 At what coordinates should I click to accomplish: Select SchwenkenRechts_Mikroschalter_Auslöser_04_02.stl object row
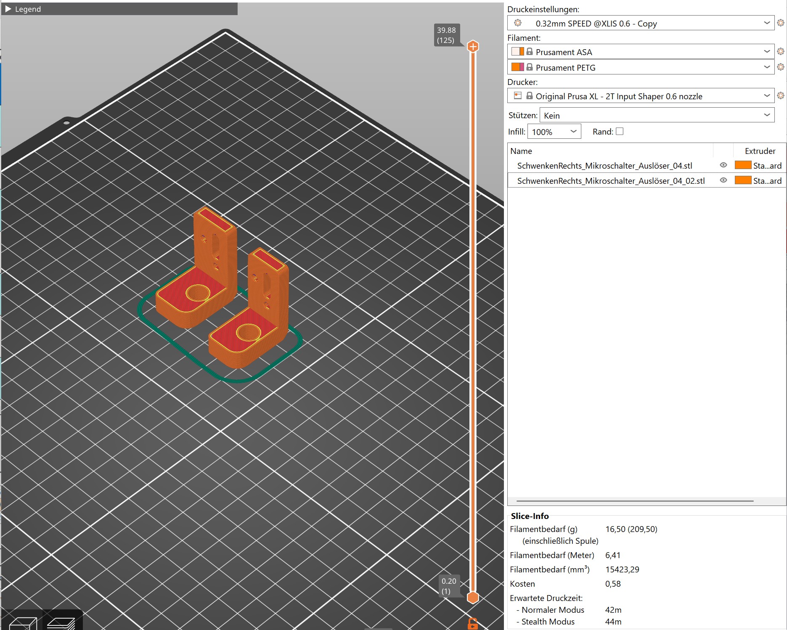pyautogui.click(x=647, y=181)
